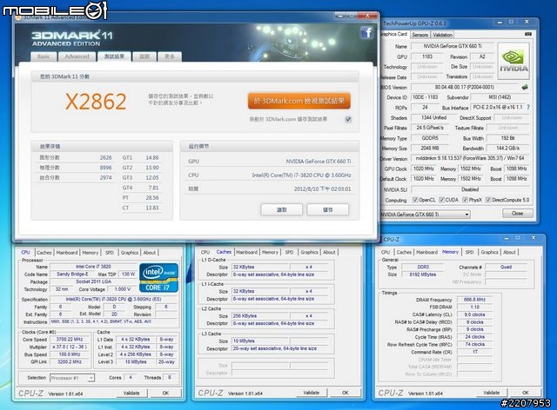Open the Validation tab in GPU-Z
Viewport: 557px width, 410px height.
click(x=443, y=35)
